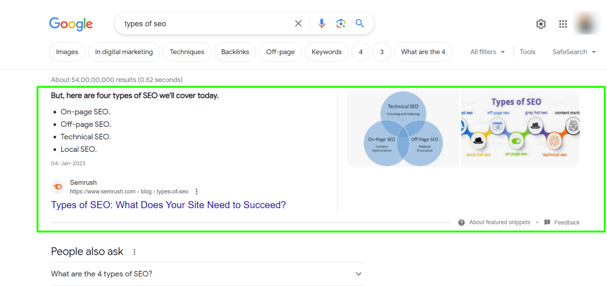Open Google Lens image search

pyautogui.click(x=341, y=23)
